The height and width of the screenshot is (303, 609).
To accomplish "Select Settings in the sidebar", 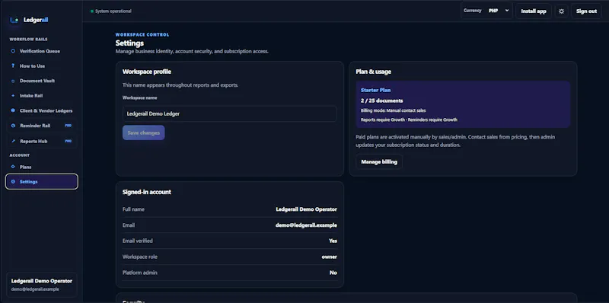I will tap(42, 182).
